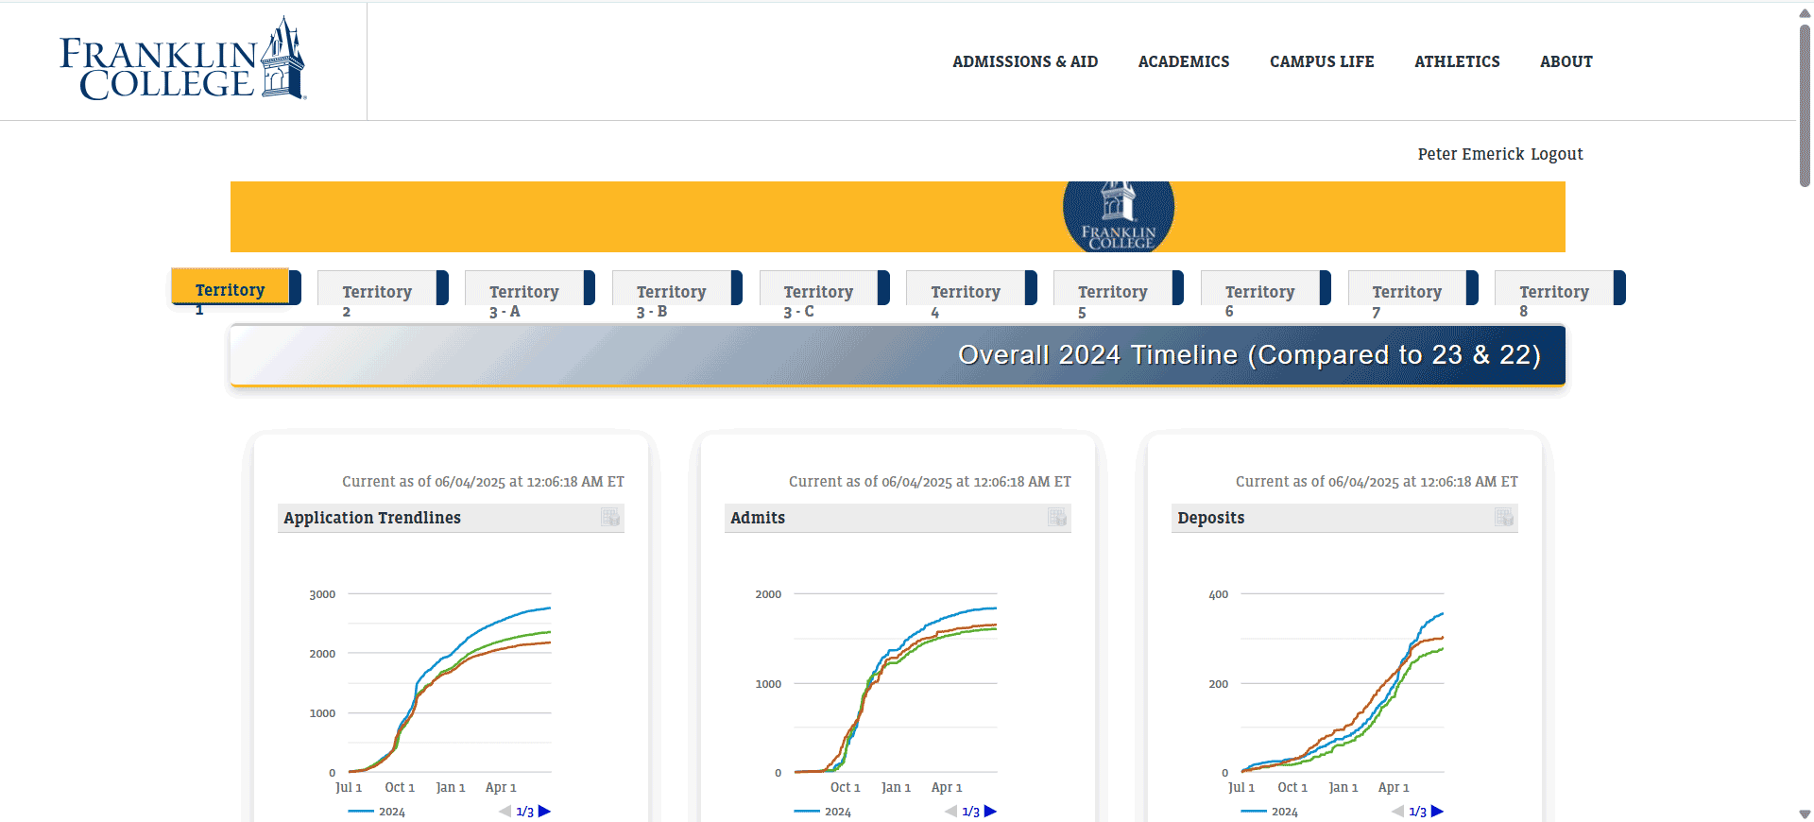Go to next legend page in Application Trendlines
The height and width of the screenshot is (822, 1814).
click(x=544, y=812)
